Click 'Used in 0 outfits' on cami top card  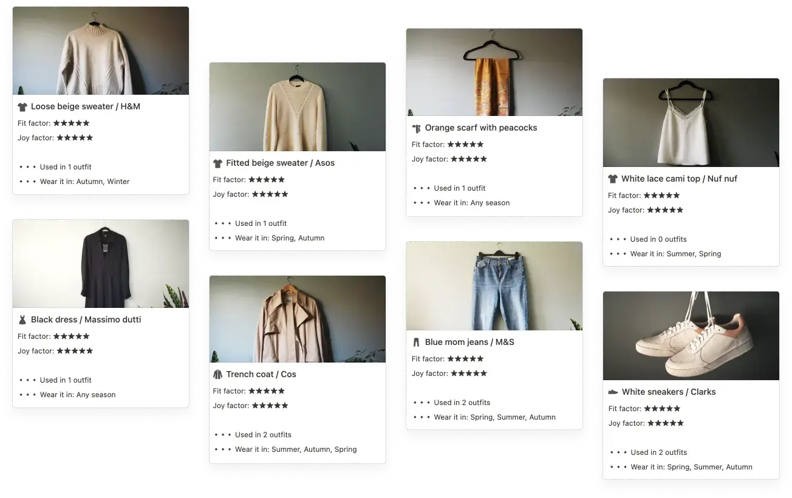tap(658, 239)
